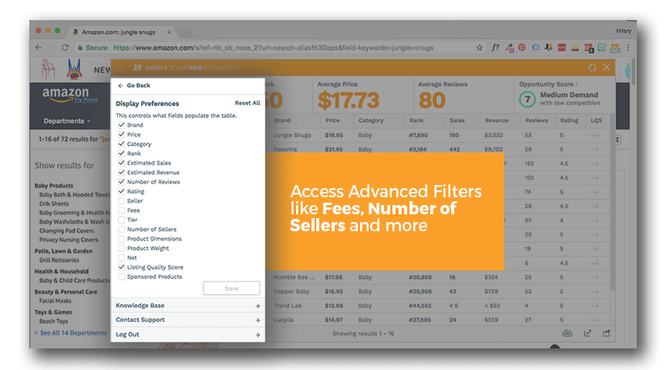This screenshot has height=370, width=667.
Task: Uncheck the Rating checkbox
Action: [x=122, y=191]
